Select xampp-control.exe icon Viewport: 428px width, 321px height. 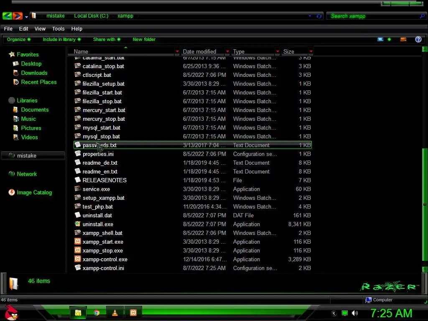[78, 259]
